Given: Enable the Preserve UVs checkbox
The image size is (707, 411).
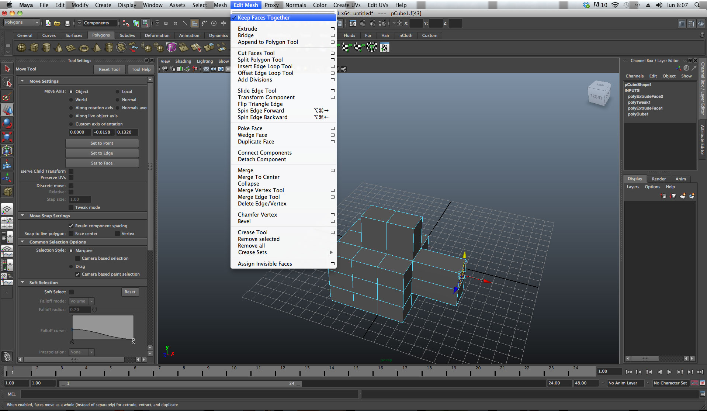Looking at the screenshot, I should 71,177.
